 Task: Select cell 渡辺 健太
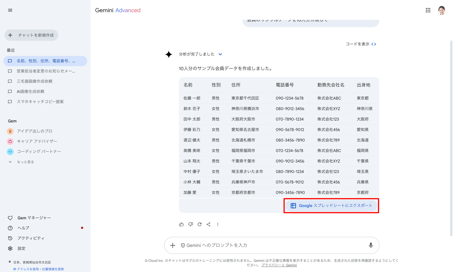192,140
